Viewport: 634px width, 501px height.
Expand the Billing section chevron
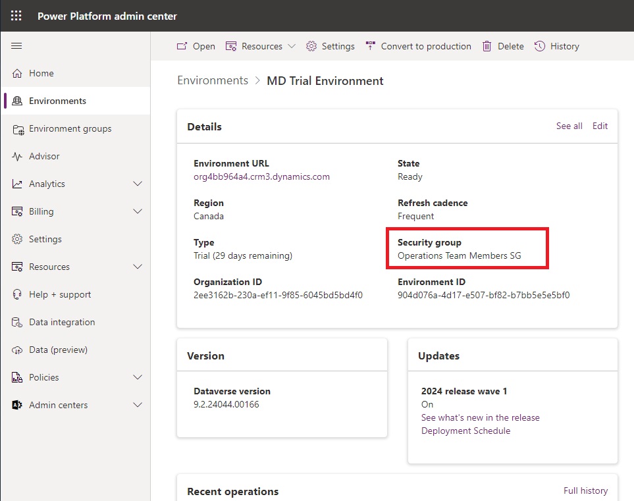[138, 211]
